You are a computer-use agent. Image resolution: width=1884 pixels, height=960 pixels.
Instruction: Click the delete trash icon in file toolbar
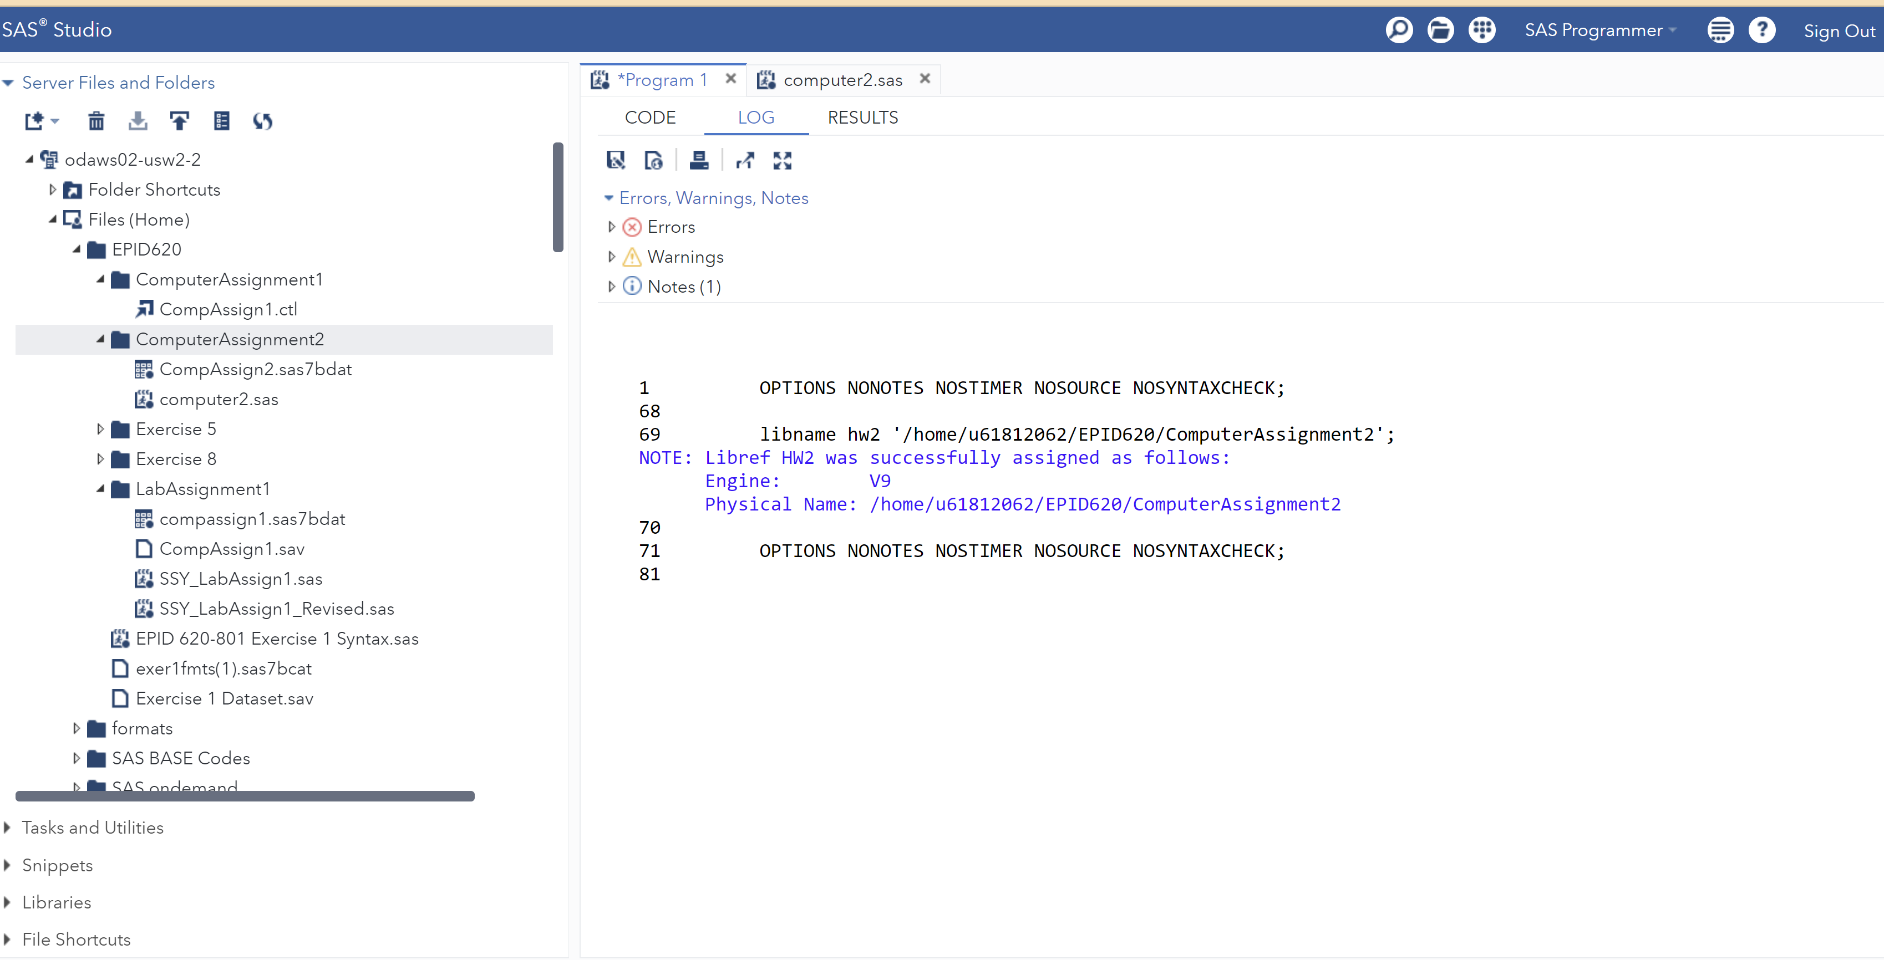(96, 121)
